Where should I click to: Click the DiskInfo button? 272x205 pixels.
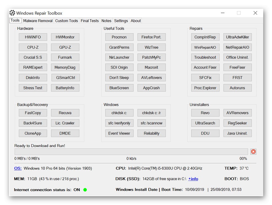click(33, 78)
